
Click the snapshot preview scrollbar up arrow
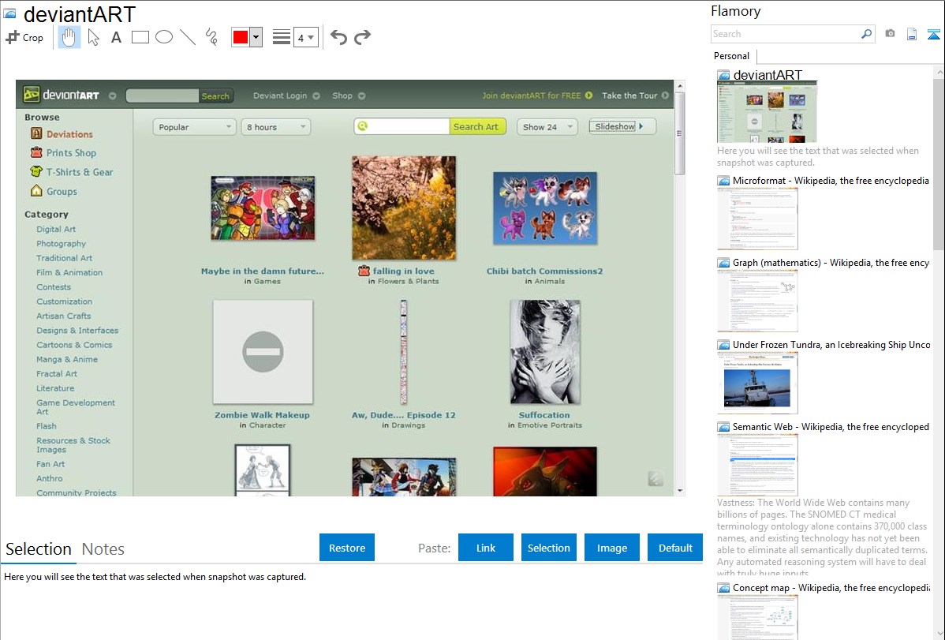(x=680, y=86)
